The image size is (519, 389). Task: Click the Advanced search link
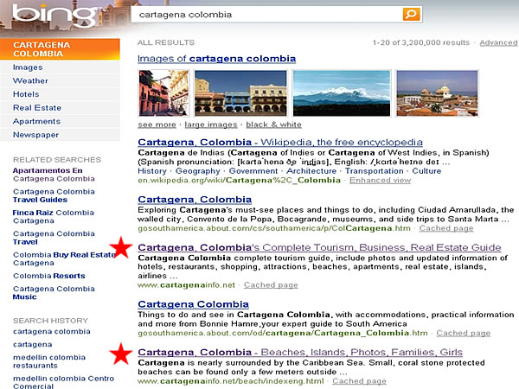[498, 42]
